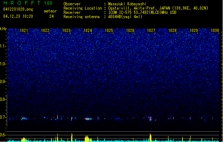
Task: Click the 1021 time marker
Action: click(24, 31)
